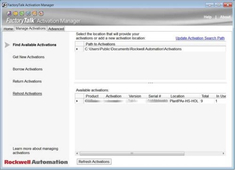This screenshot has height=170, width=235.
Task: Go to Return Activations
Action: click(x=27, y=81)
